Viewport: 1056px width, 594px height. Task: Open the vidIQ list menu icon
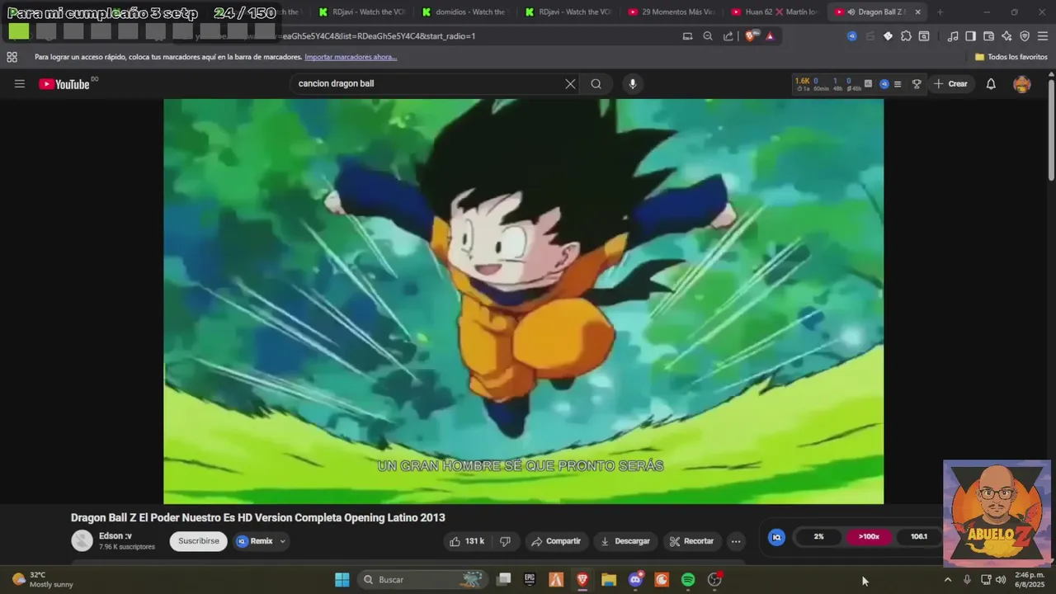[898, 83]
